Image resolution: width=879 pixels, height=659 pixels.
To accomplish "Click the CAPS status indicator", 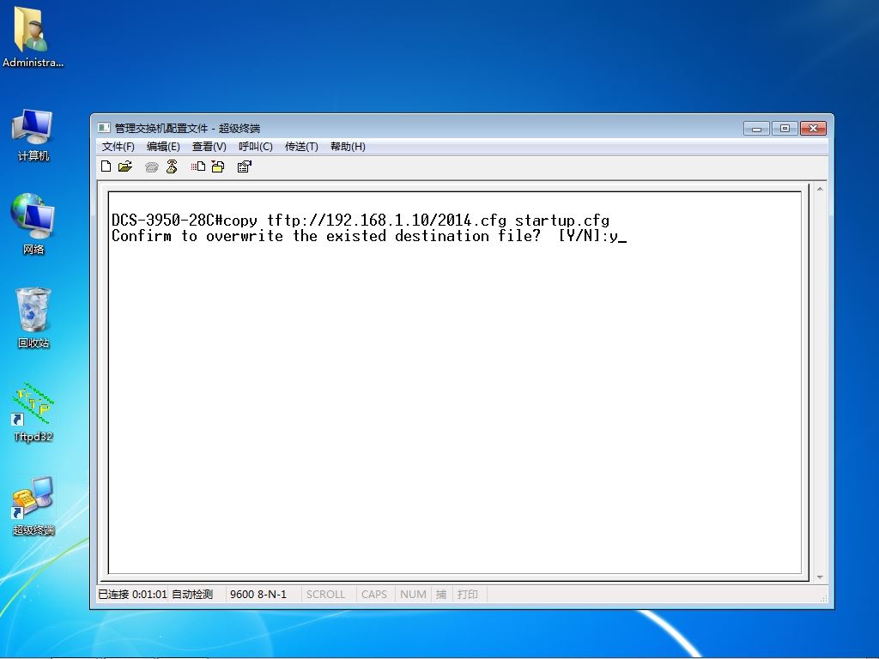I will click(x=374, y=594).
